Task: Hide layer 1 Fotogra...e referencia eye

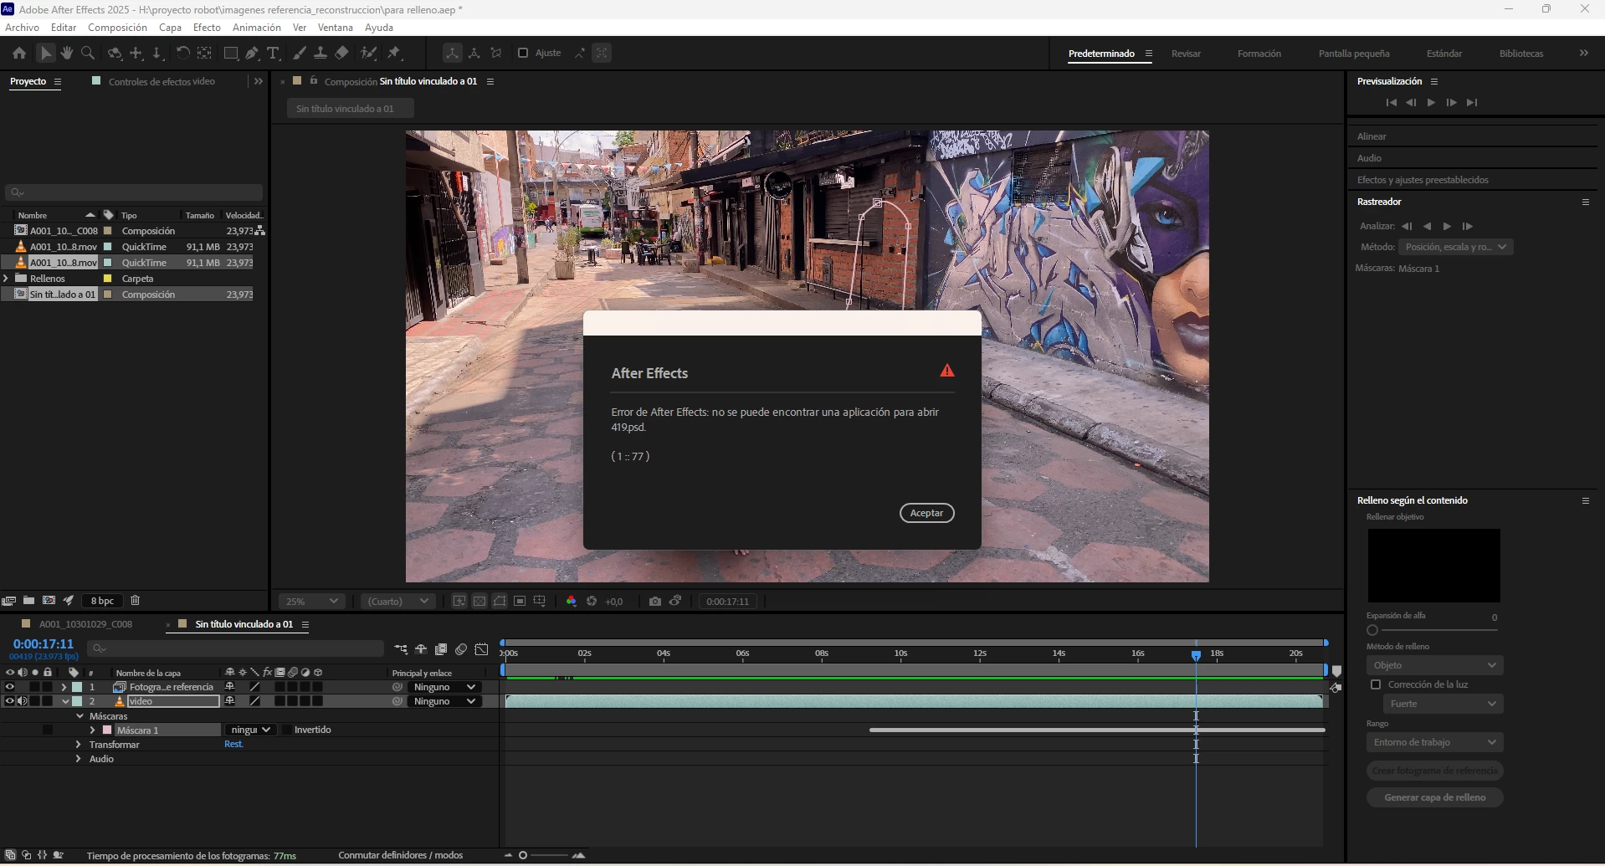Action: (10, 687)
